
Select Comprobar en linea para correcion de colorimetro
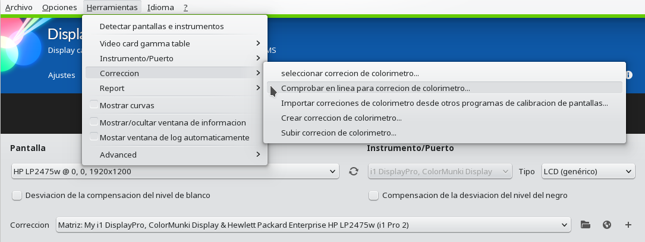coord(445,88)
